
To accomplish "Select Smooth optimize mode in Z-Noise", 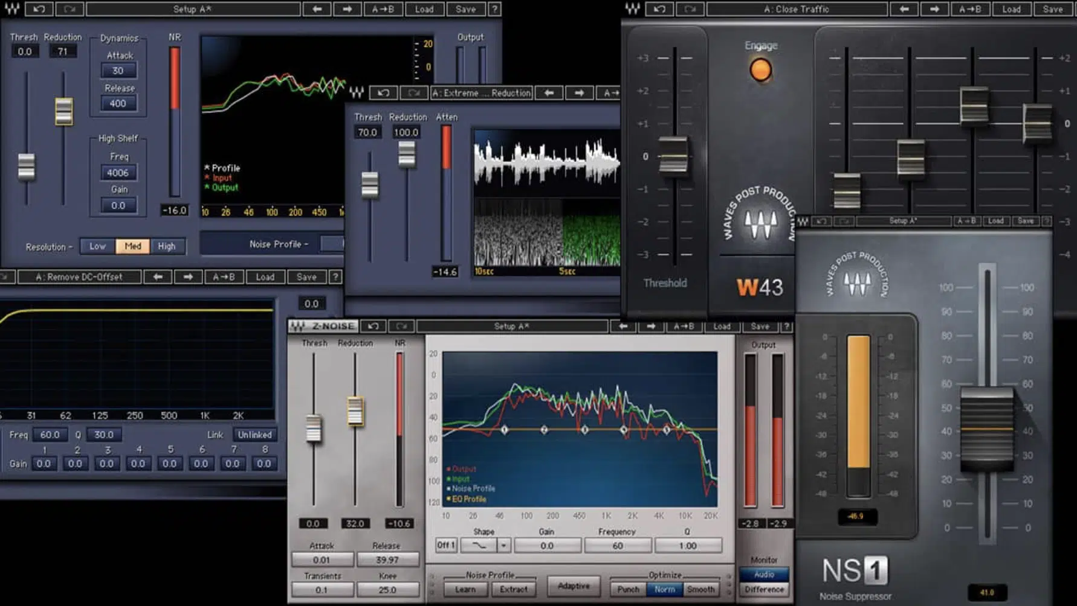I will click(x=701, y=589).
